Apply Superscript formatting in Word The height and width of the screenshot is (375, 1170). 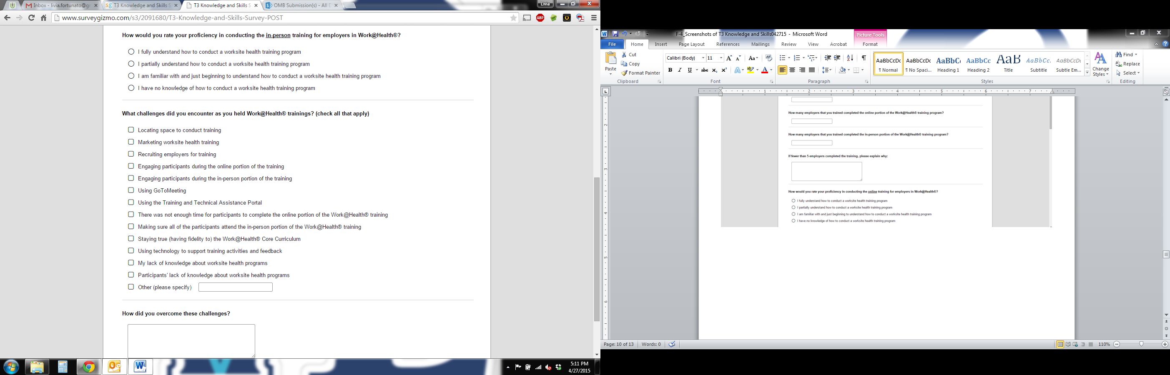(724, 70)
